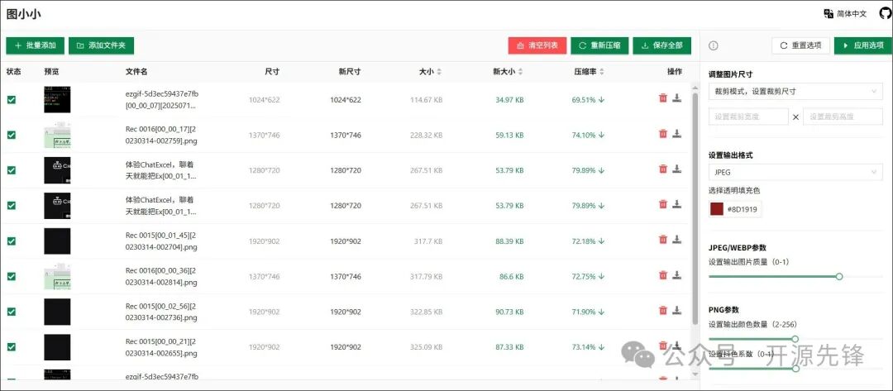Open preview thumbnail of Rec 0016[00_00_17]
893x391 pixels.
coord(57,135)
